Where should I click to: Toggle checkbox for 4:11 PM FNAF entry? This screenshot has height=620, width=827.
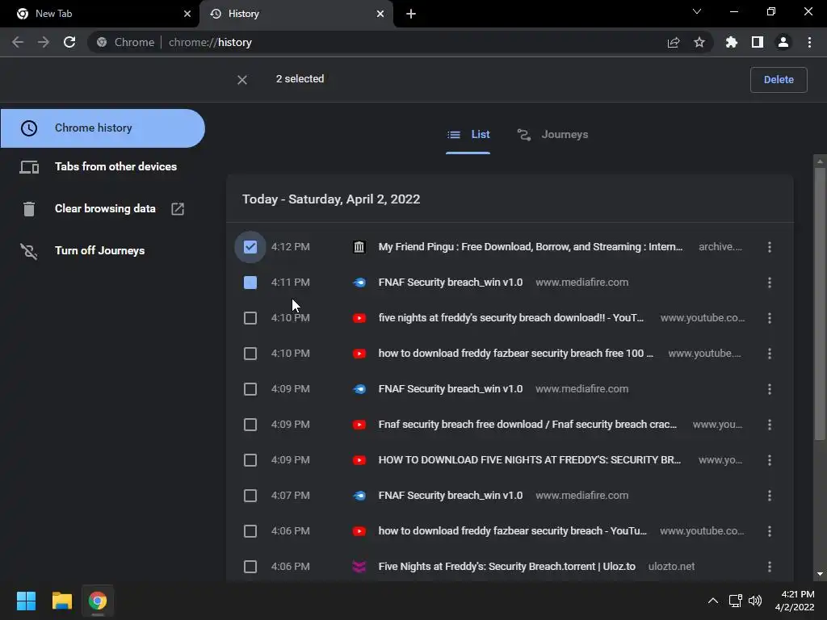pyautogui.click(x=250, y=283)
